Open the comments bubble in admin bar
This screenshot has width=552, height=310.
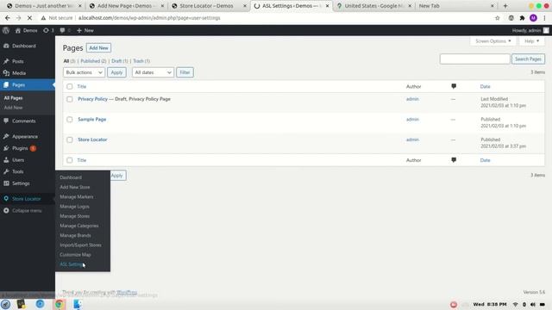[66, 31]
